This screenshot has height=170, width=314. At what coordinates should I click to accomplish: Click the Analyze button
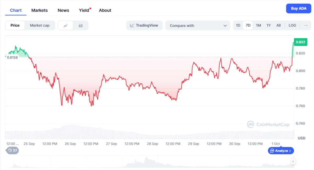pyautogui.click(x=281, y=151)
